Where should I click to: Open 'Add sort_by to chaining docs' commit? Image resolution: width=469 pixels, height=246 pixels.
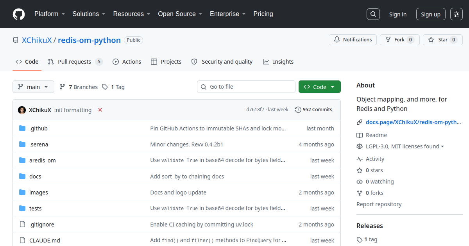click(187, 176)
